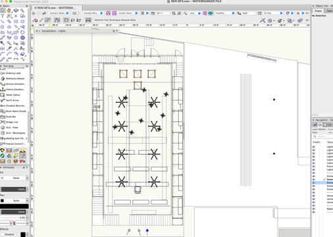The width and height of the screenshot is (333, 237).
Task: Open the Top/Plan view dropdown
Action: (224, 13)
